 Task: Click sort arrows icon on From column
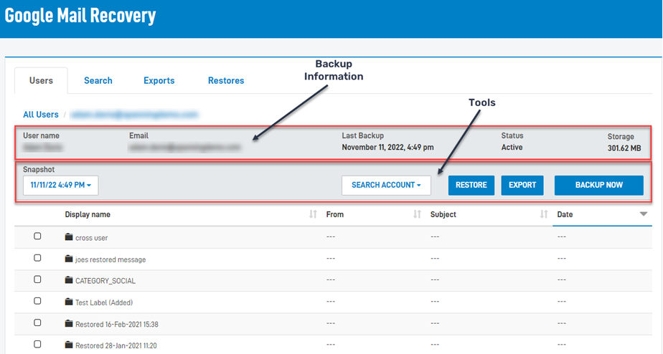(417, 214)
